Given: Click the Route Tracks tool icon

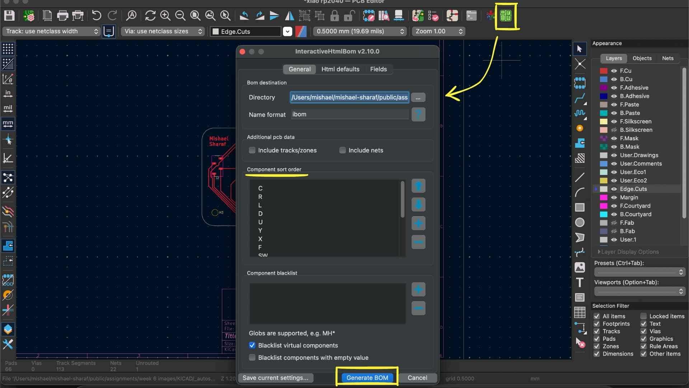Looking at the screenshot, I should pos(580,98).
